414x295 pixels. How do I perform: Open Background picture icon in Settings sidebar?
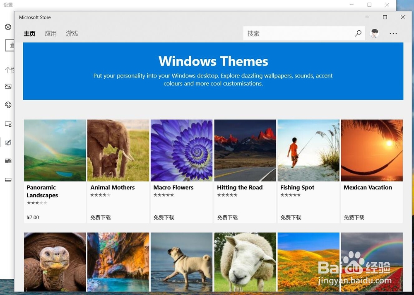point(8,86)
